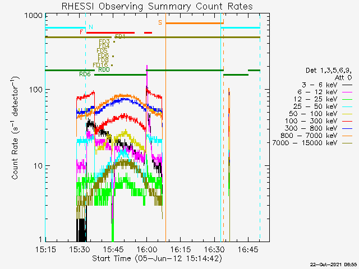Select the 800 - 7000 keV legend label
This screenshot has height=269, width=359.
(309, 136)
